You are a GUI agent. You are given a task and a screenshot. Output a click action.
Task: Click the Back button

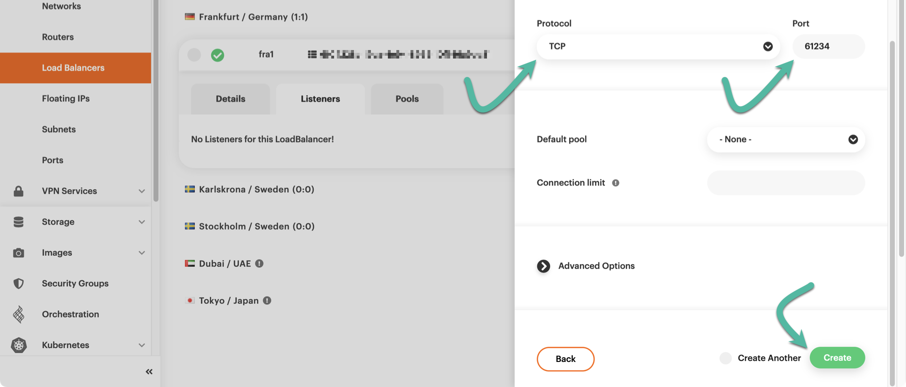point(565,359)
